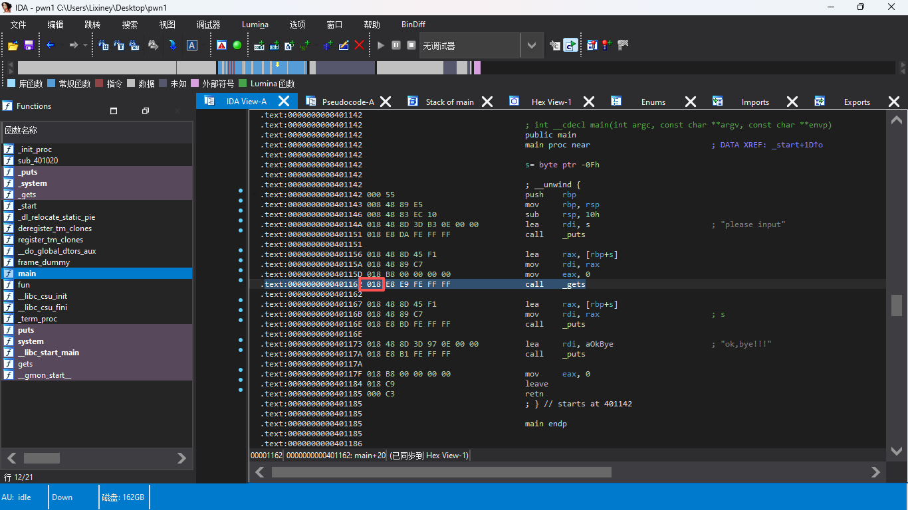Select _system in the Functions list
The height and width of the screenshot is (510, 908).
point(32,183)
